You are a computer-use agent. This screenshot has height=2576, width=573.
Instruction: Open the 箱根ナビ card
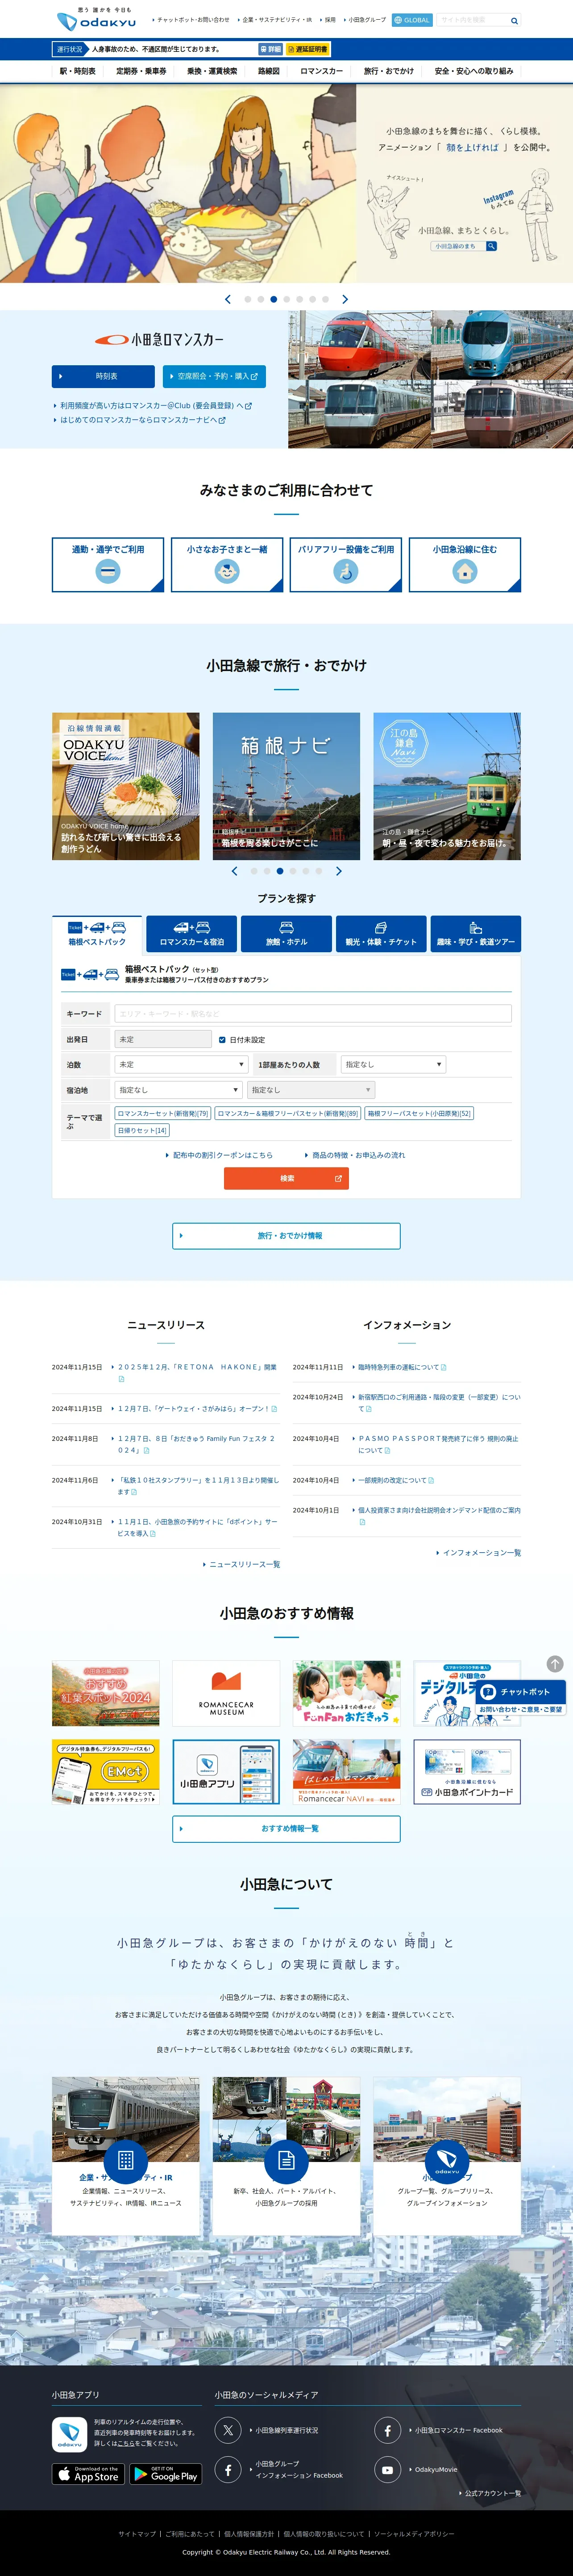tap(286, 786)
